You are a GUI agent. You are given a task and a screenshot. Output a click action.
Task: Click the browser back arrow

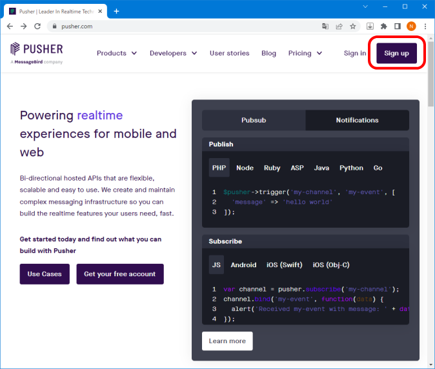coord(10,26)
